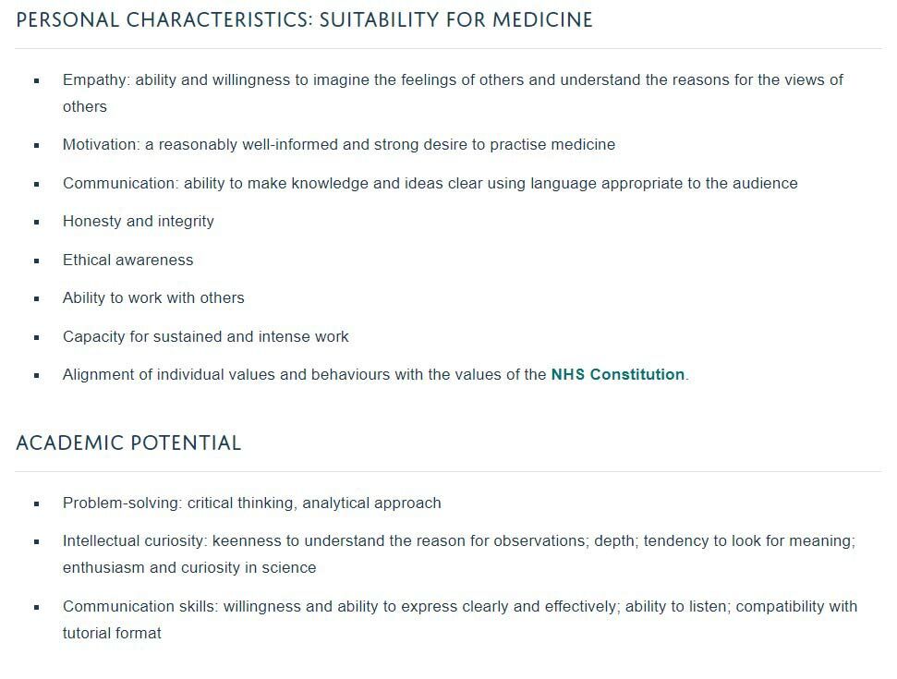Click the bullet marker beside Problem-solving

[37, 504]
